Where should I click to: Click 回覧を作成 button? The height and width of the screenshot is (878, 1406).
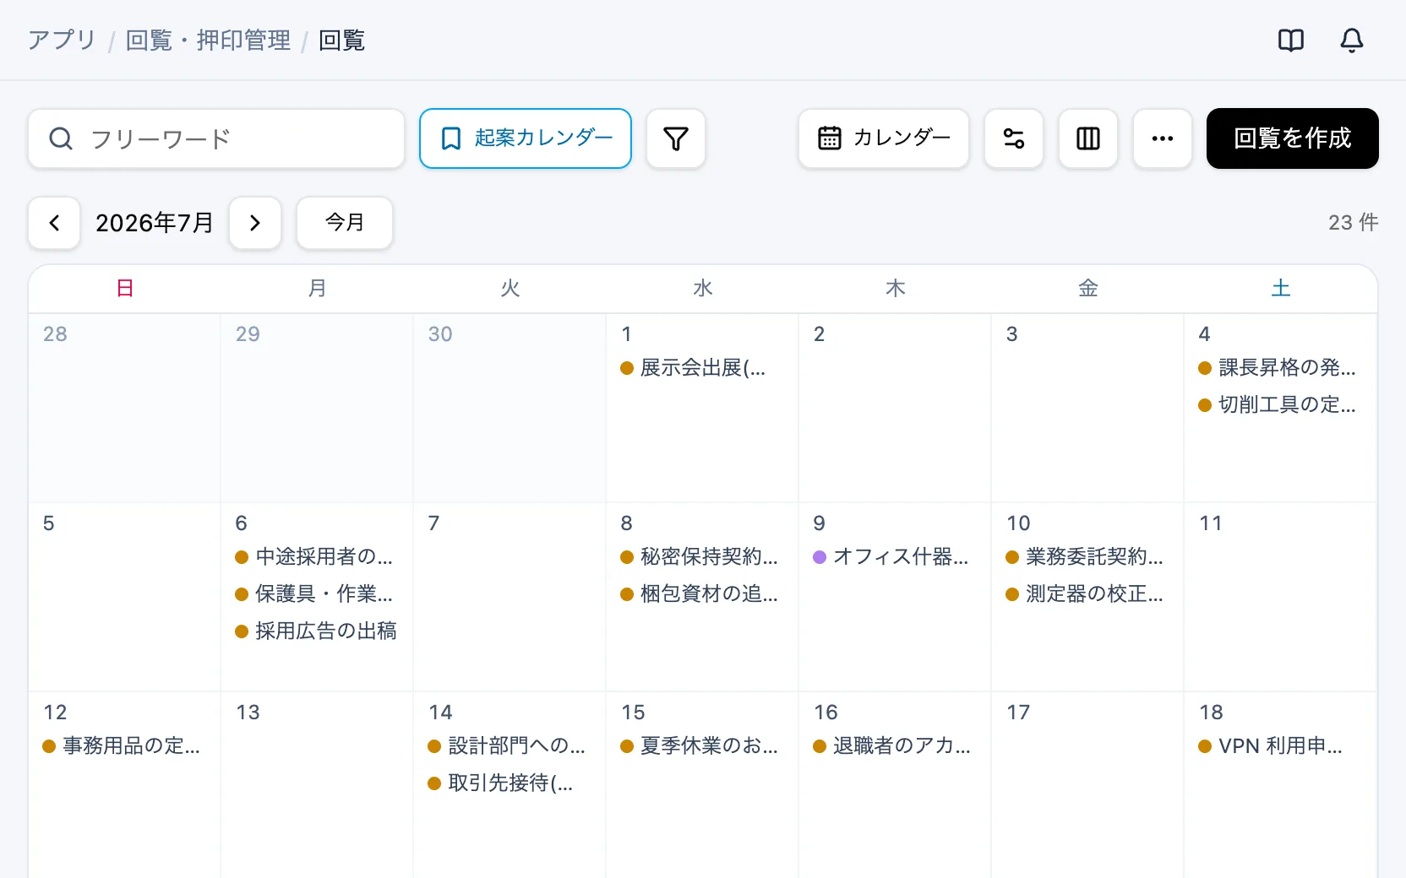(1293, 138)
